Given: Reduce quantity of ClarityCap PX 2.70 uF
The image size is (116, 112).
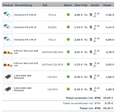Looking at the screenshot, I should (x=95, y=41).
